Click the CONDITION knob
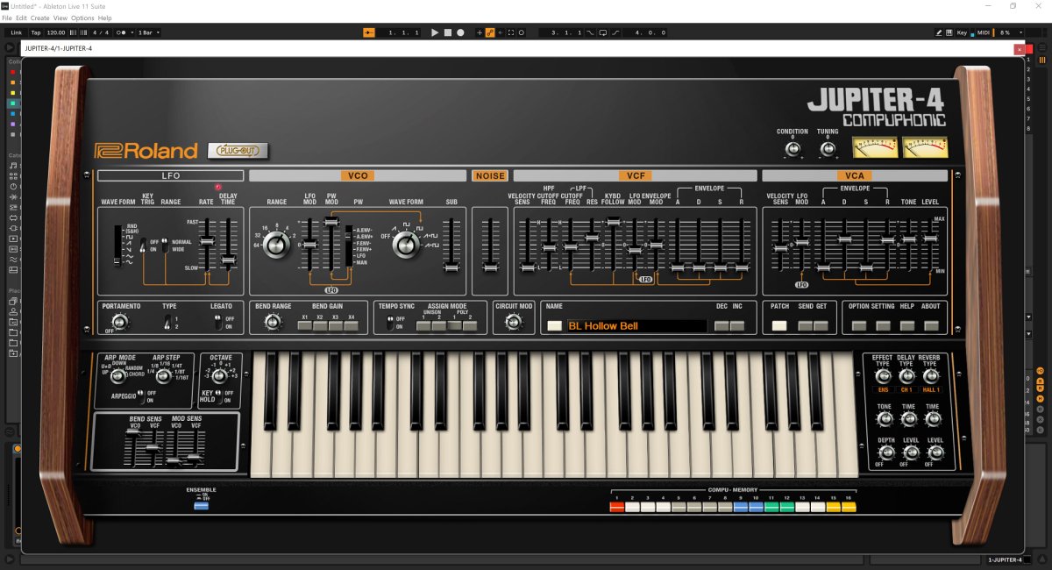Viewport: 1052px width, 570px height. (x=793, y=149)
